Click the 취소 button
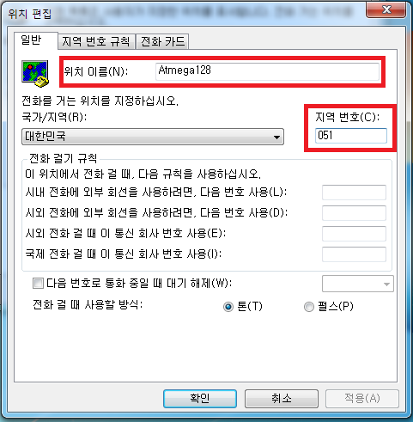Viewport: 413px width, 422px height. 282,398
